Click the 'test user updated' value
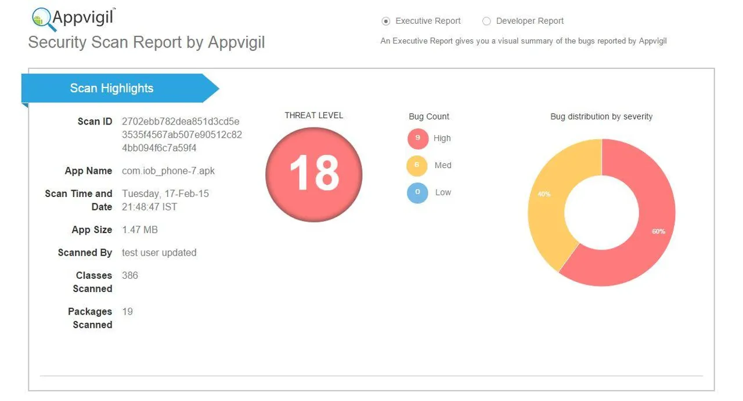Image resolution: width=743 pixels, height=401 pixels. click(x=159, y=253)
